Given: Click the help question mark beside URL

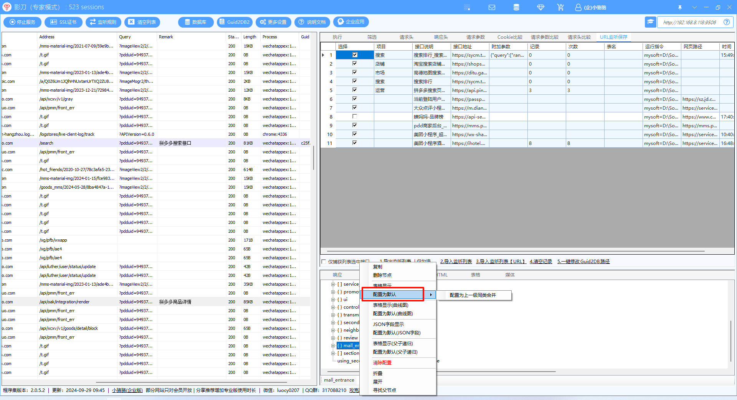Looking at the screenshot, I should click(x=726, y=22).
